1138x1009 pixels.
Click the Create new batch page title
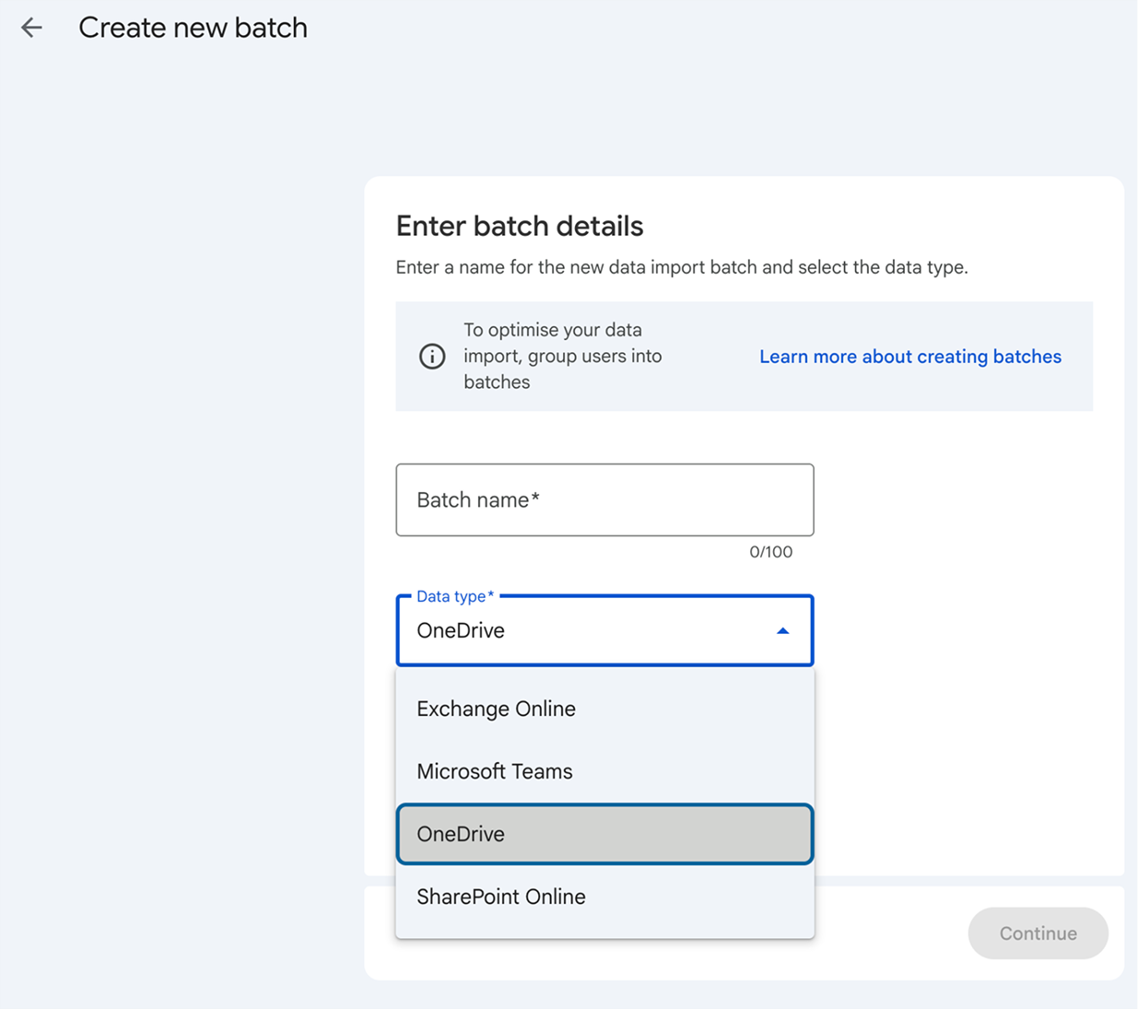(x=194, y=28)
